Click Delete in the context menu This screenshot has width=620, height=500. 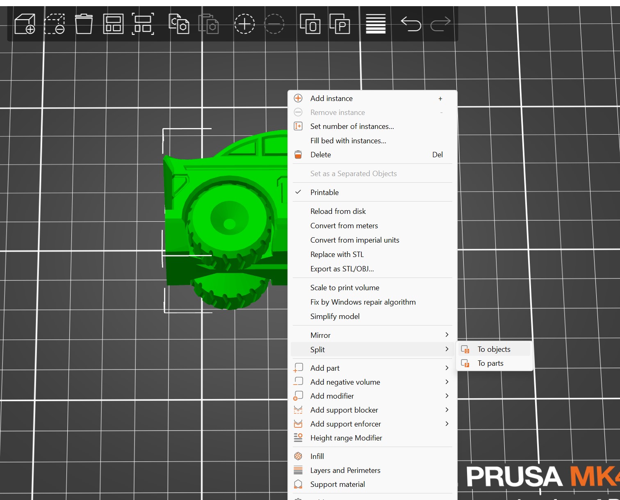point(320,155)
